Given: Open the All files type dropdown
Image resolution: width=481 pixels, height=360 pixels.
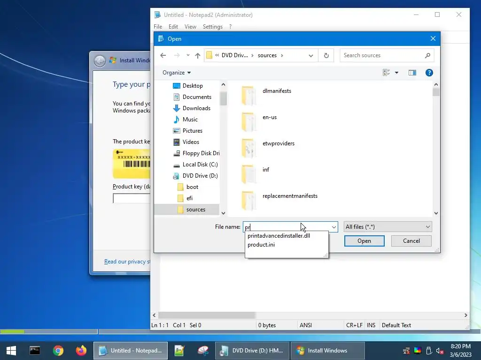Looking at the screenshot, I should click(x=388, y=227).
